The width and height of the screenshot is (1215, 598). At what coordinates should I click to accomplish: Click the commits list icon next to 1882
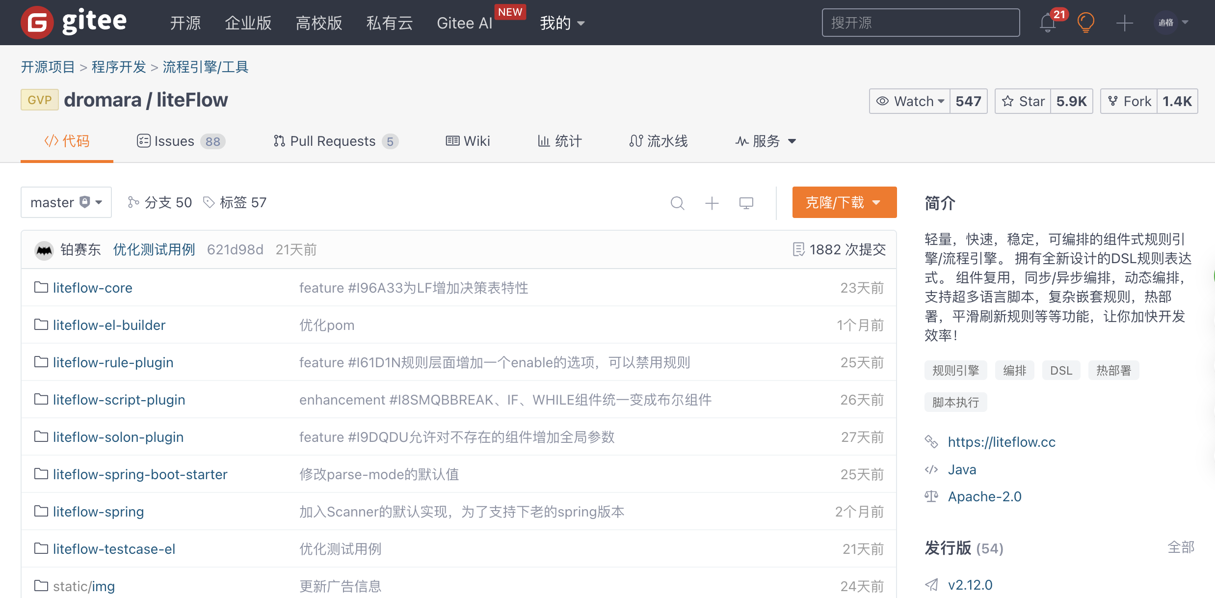[x=798, y=249]
